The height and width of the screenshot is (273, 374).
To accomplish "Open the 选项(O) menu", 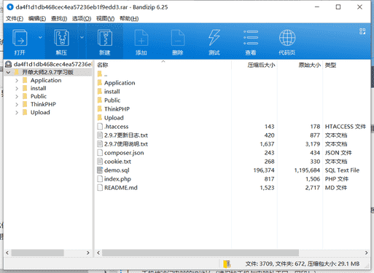I will [x=82, y=18].
